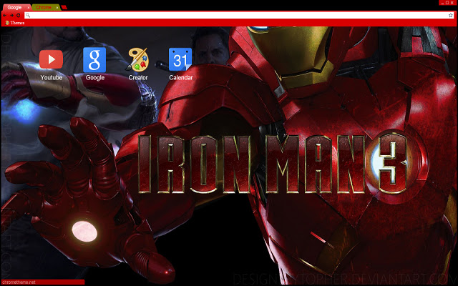Open the Themes bookmark
458x286 pixels.
15,23
